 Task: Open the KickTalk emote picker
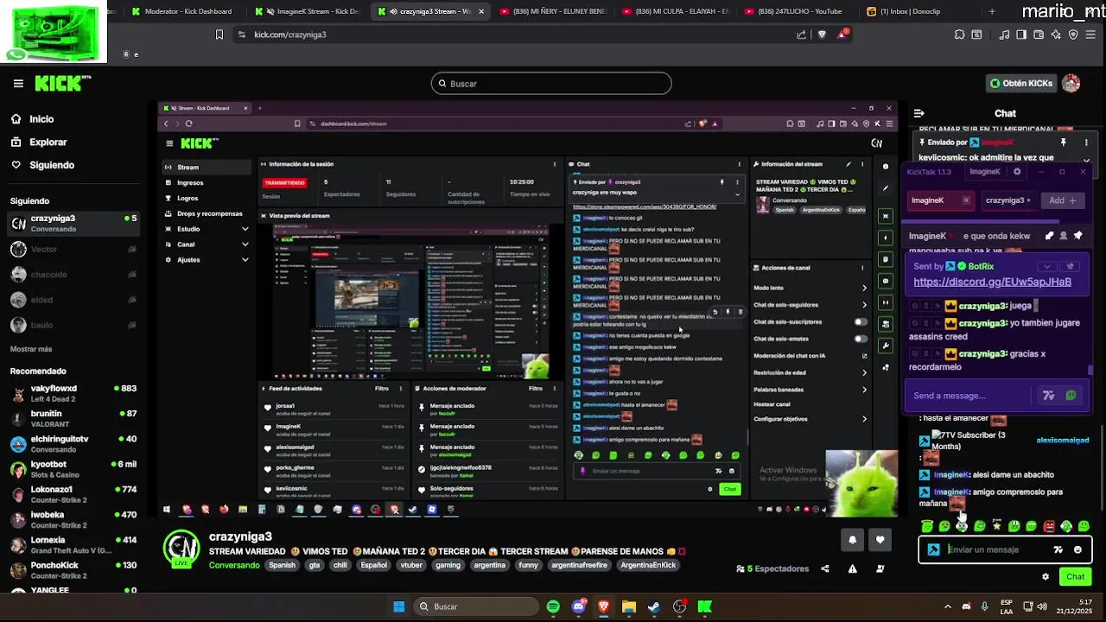tap(1071, 396)
